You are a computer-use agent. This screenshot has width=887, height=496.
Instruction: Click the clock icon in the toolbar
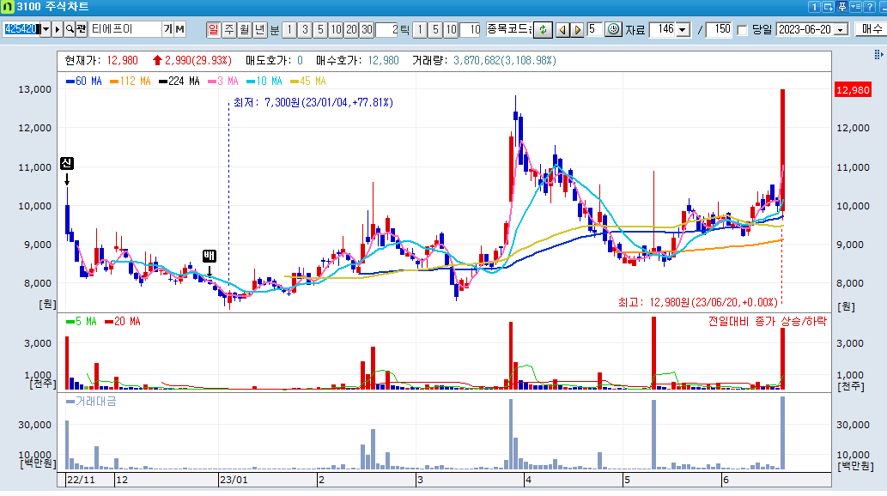click(613, 29)
